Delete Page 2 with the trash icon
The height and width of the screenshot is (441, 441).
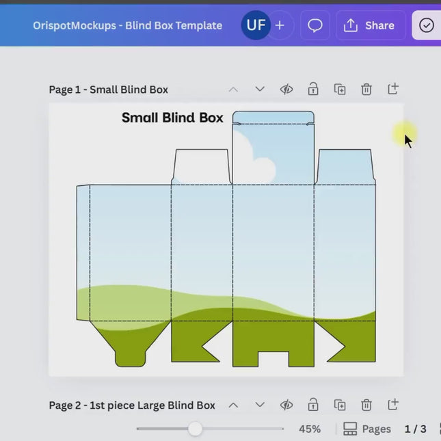click(x=366, y=405)
